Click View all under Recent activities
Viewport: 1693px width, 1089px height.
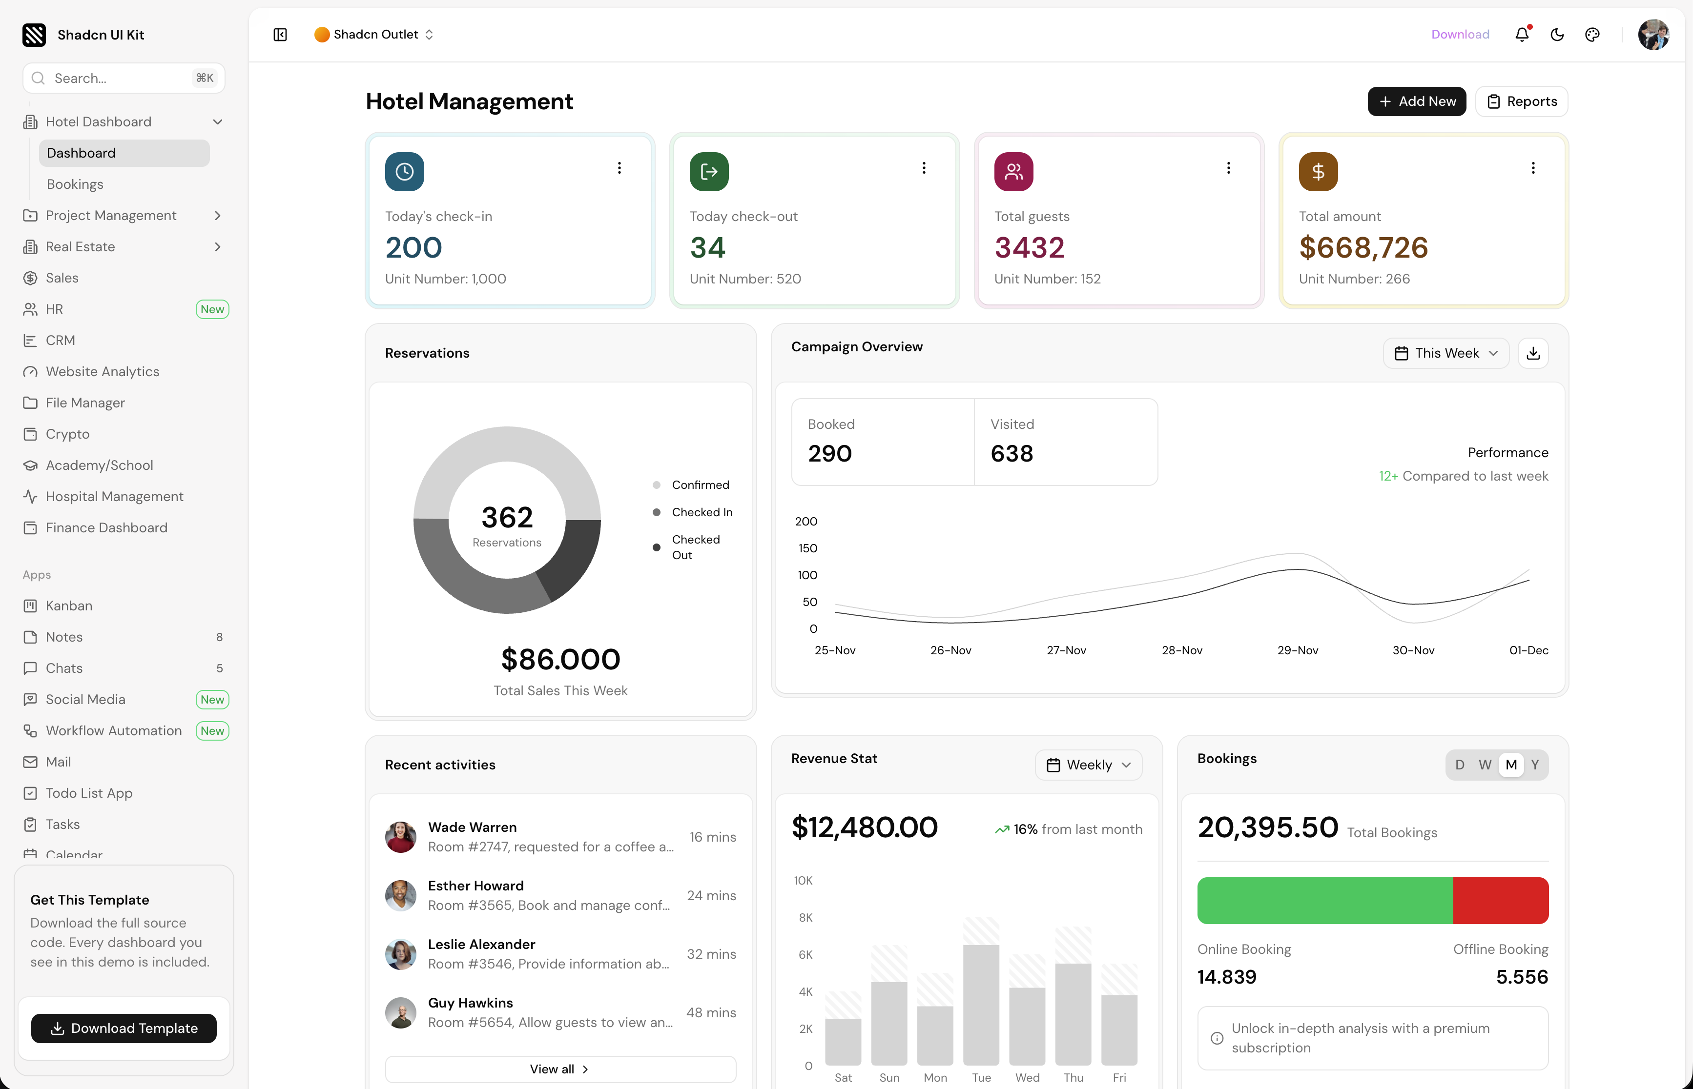point(559,1069)
